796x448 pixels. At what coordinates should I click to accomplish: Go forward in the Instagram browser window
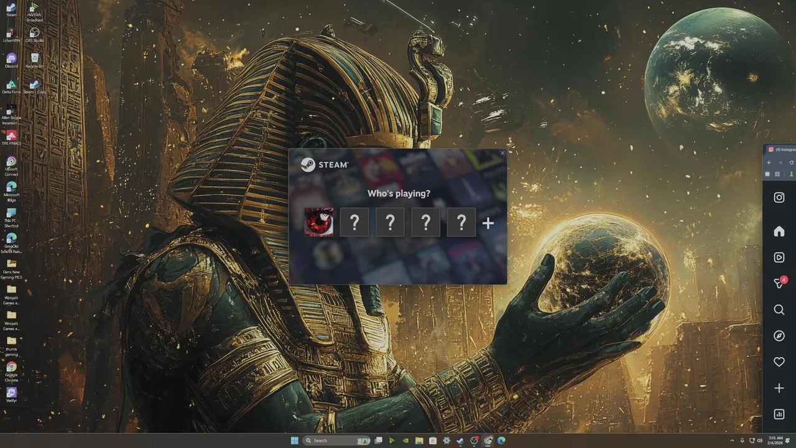click(780, 162)
